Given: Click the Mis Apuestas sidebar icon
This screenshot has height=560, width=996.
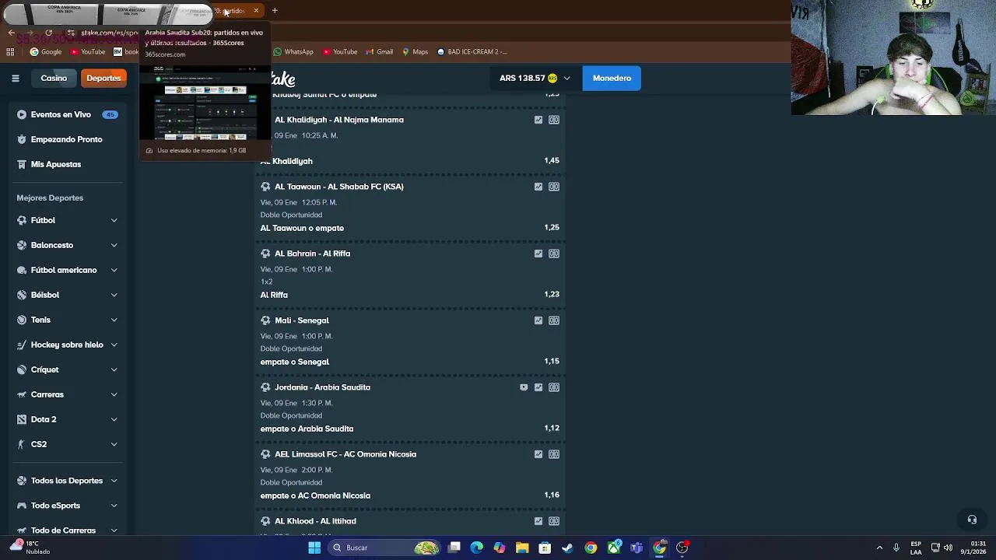Looking at the screenshot, I should [22, 164].
